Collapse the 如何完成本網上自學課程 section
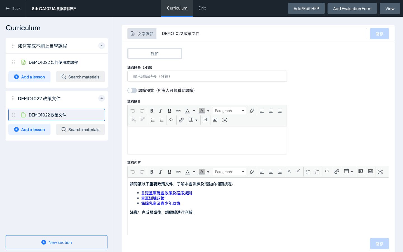Screen dimensions: 403x252 102,46
